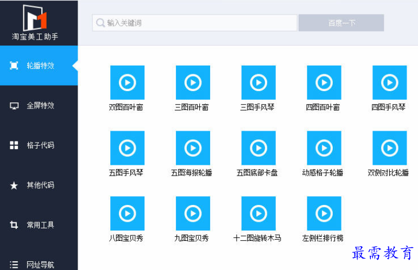
Task: Open the 五图海报轮播 effect tile
Action: [x=193, y=148]
